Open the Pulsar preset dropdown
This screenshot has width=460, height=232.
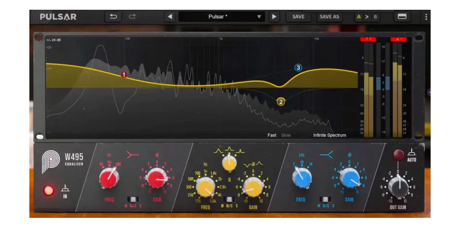pyautogui.click(x=222, y=17)
